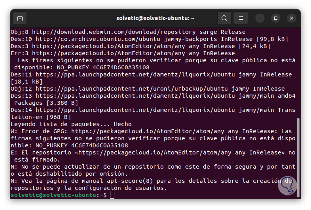Click packagecloud URL in the E: repositorio line
This screenshot has width=311, height=210.
click(155, 152)
